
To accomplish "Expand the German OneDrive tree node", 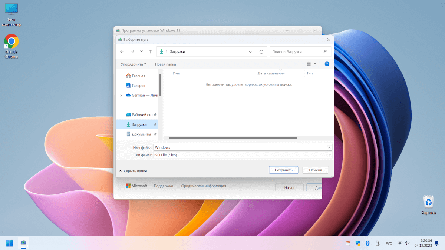I will [x=121, y=96].
